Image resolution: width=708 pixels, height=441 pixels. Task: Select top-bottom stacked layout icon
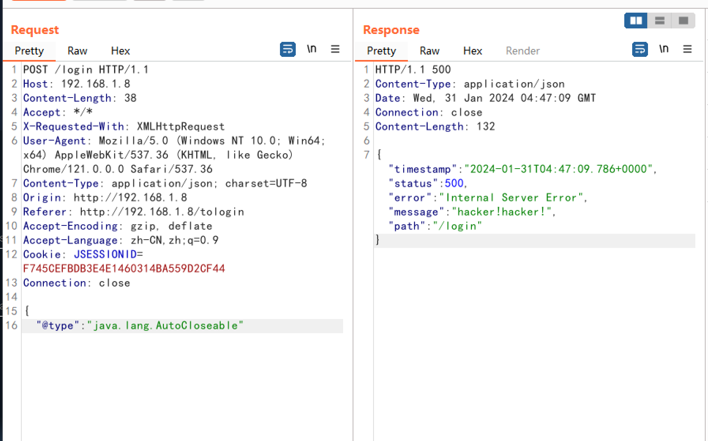pos(659,21)
